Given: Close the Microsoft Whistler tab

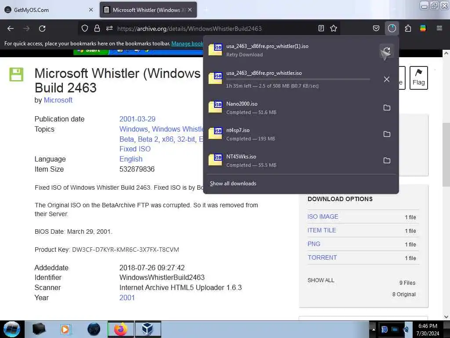Looking at the screenshot, I should pos(190,10).
